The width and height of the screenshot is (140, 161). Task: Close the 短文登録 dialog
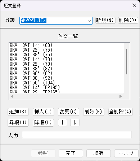[x=134, y=5]
